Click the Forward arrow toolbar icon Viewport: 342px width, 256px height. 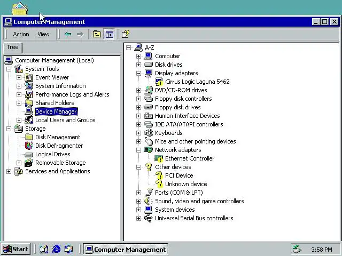click(x=80, y=34)
